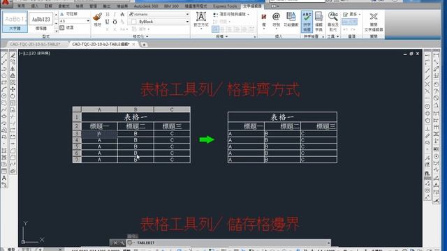Image resolution: width=447 pixels, height=251 pixels.
Task: Open the 4.5 text height dropdown
Action: pyautogui.click(x=88, y=21)
